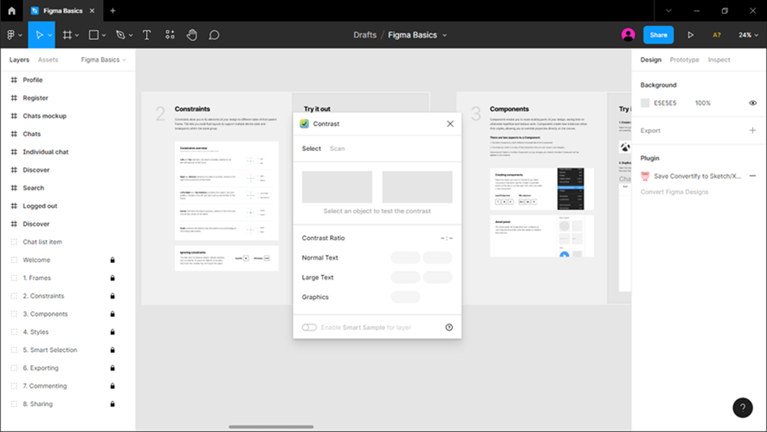Screen dimensions: 767x432
Task: Click the user avatar icon
Action: pos(628,35)
